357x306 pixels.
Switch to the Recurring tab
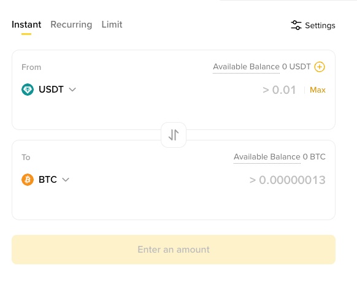point(71,25)
